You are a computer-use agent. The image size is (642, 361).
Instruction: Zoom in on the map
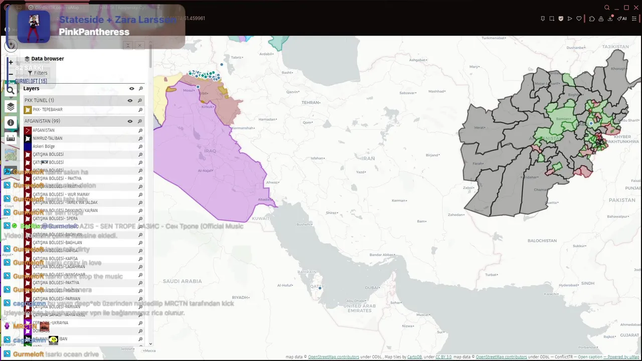(11, 62)
